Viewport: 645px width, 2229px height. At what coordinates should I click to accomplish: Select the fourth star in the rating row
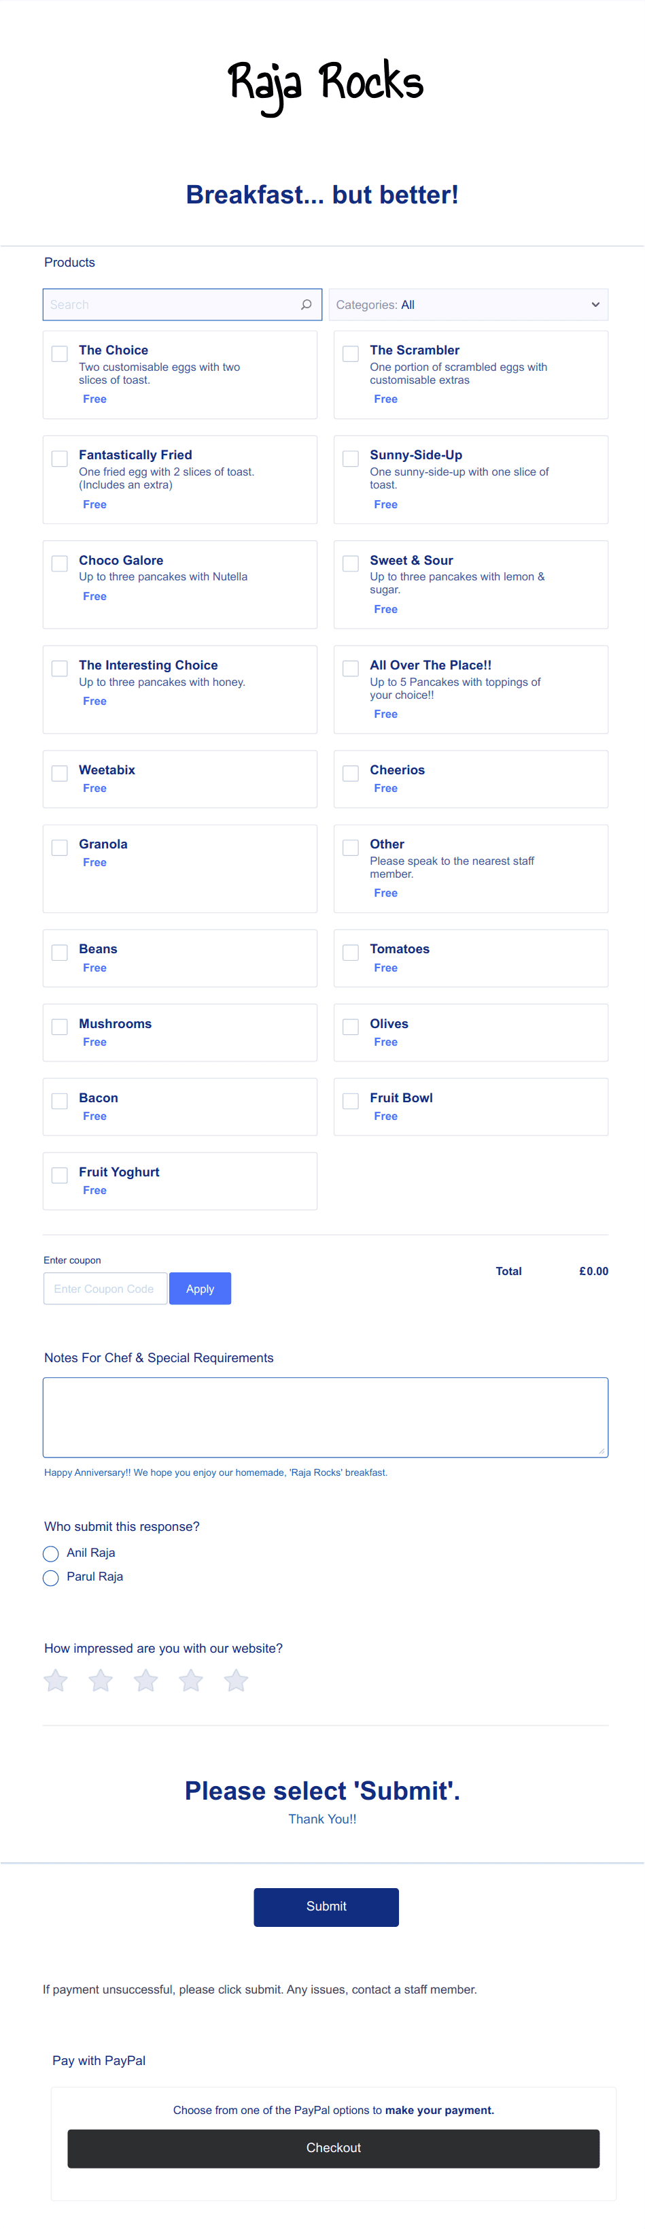point(190,1679)
